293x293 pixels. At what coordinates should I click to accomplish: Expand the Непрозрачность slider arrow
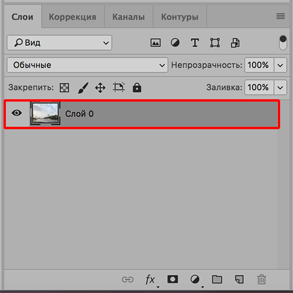pos(280,65)
